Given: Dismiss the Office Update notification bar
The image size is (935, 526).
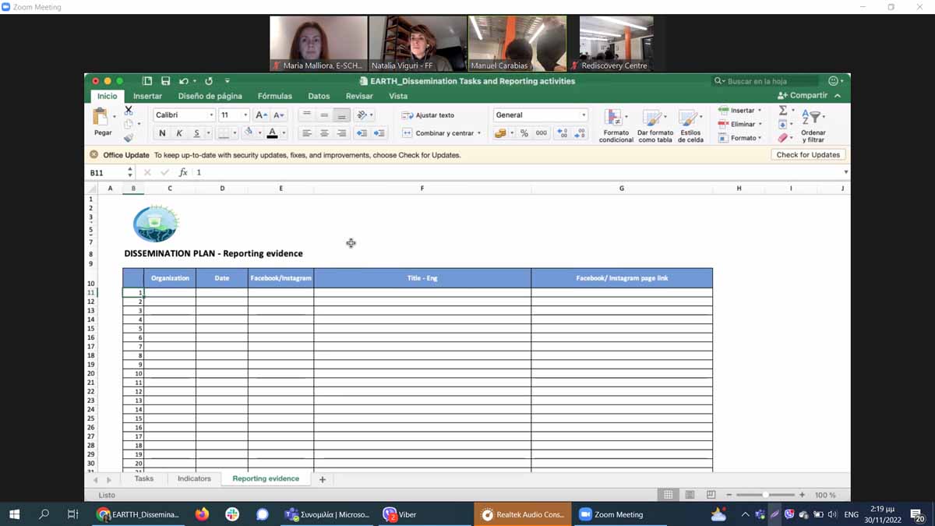Looking at the screenshot, I should [93, 154].
